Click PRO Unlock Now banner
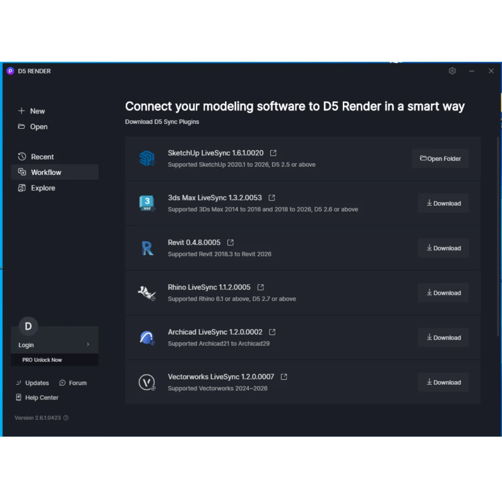Image resolution: width=502 pixels, height=502 pixels. click(42, 360)
